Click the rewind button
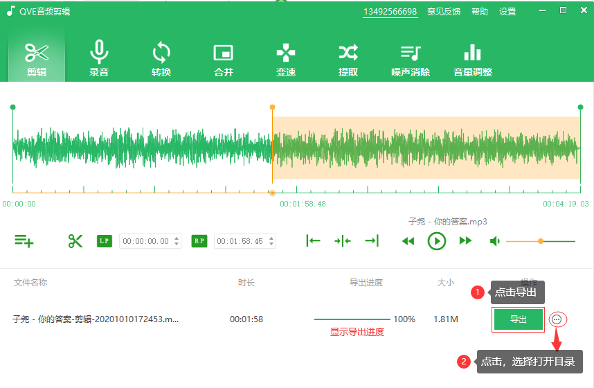The width and height of the screenshot is (594, 388). 408,241
